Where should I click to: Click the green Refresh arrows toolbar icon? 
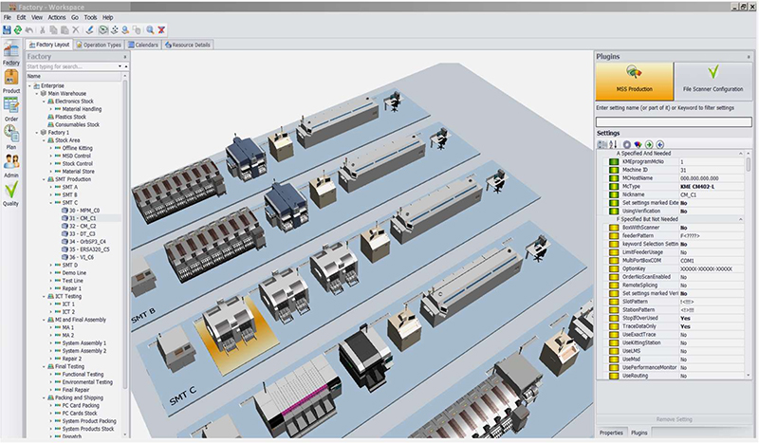[19, 30]
